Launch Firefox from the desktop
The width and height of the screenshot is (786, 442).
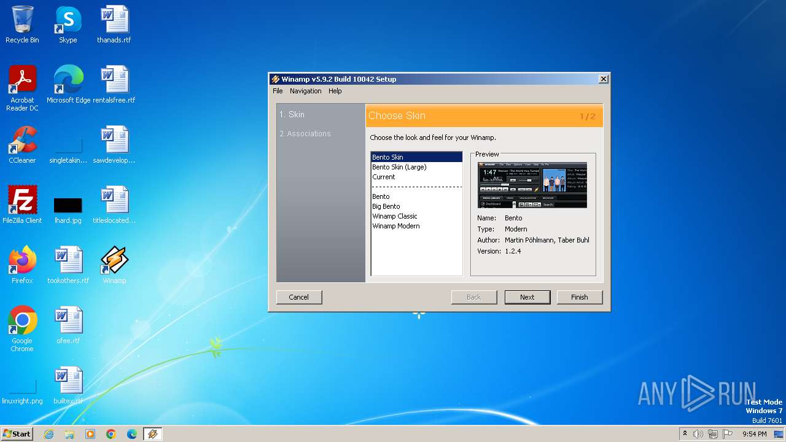tap(22, 265)
